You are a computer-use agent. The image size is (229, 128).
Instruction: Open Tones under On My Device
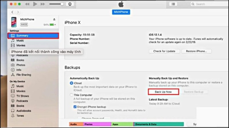click(20, 116)
